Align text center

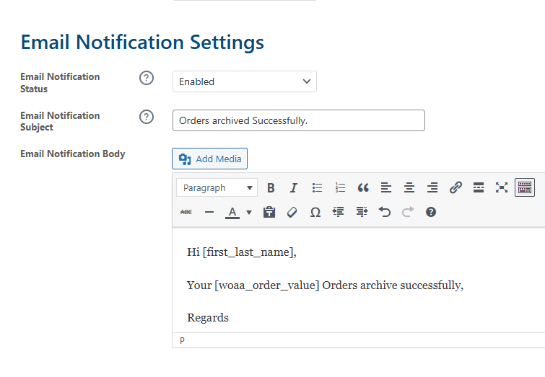[409, 188]
